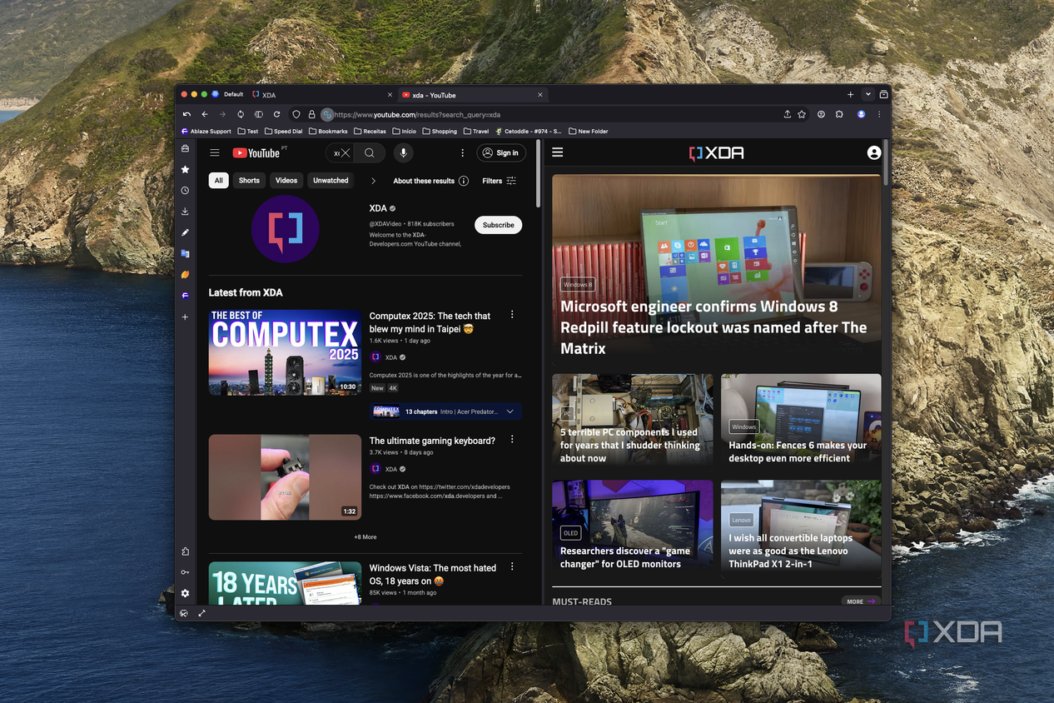Start YouTube voice search via microphone
The width and height of the screenshot is (1054, 703).
(403, 153)
